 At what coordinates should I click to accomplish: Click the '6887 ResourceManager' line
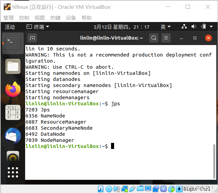pos(56,122)
